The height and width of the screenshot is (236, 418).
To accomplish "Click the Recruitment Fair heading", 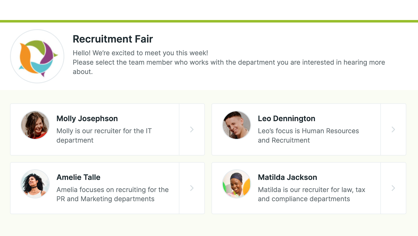I will [113, 39].
